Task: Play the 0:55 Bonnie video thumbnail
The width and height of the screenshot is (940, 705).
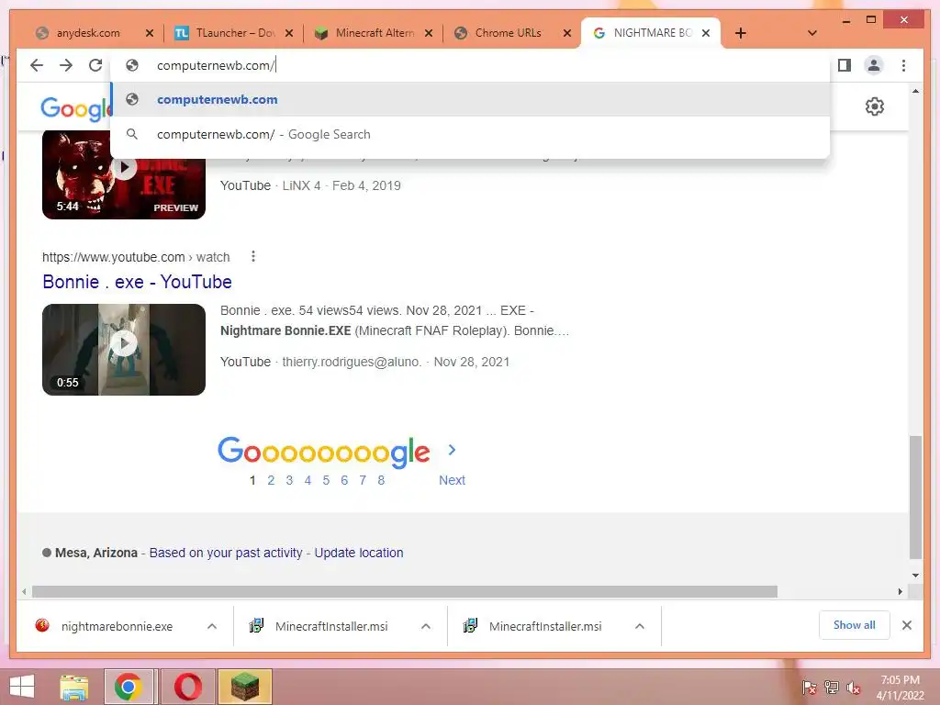Action: [x=124, y=350]
